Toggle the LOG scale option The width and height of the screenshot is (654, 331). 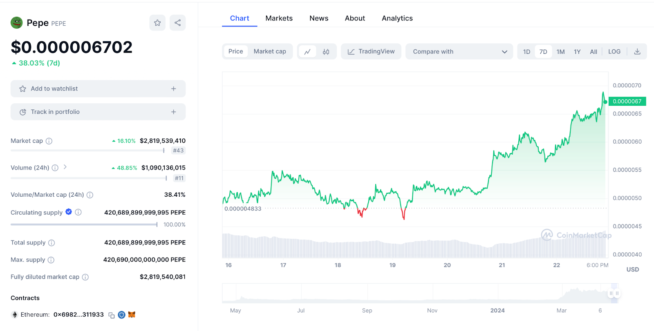pyautogui.click(x=614, y=52)
